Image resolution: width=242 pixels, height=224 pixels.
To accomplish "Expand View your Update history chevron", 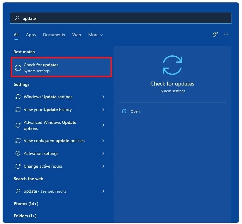I will click(x=103, y=110).
